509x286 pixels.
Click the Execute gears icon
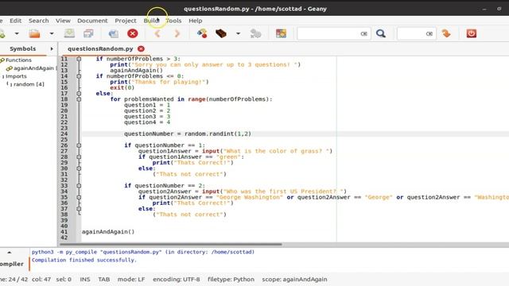pos(256,33)
